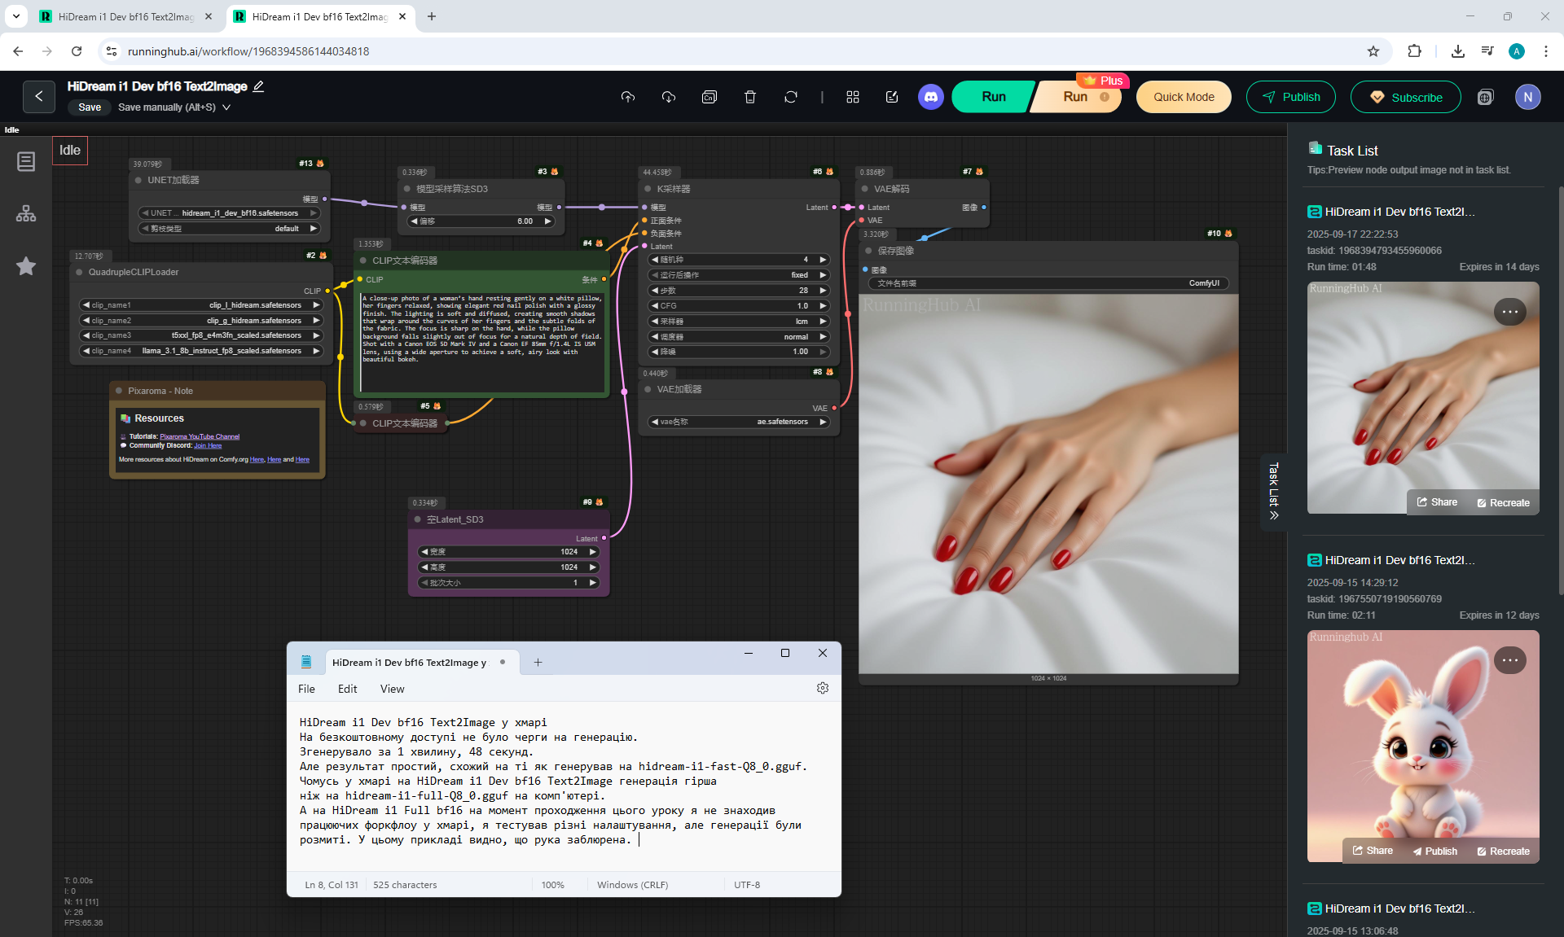Open the favorites star sidebar icon
Screen dimensions: 1564x937
[x=26, y=266]
